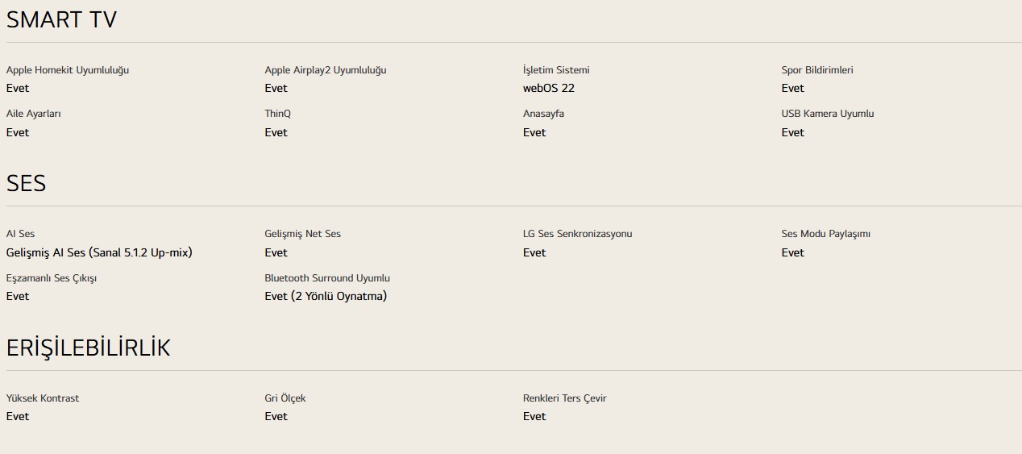Select the Yüksek Kontrast label
This screenshot has width=1022, height=454.
[43, 398]
